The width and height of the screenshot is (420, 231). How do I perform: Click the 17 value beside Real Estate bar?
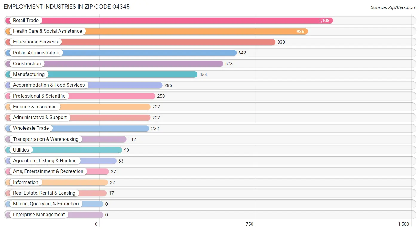111,193
